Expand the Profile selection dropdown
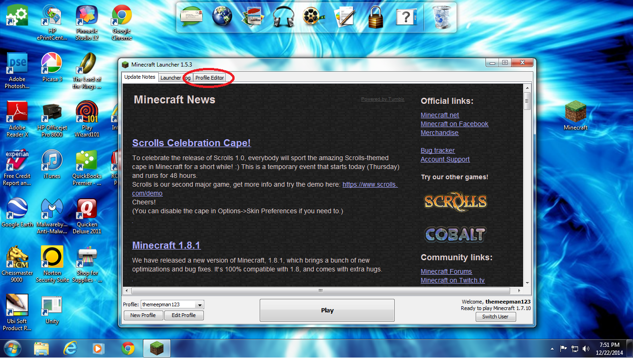This screenshot has height=358, width=633. pyautogui.click(x=200, y=304)
